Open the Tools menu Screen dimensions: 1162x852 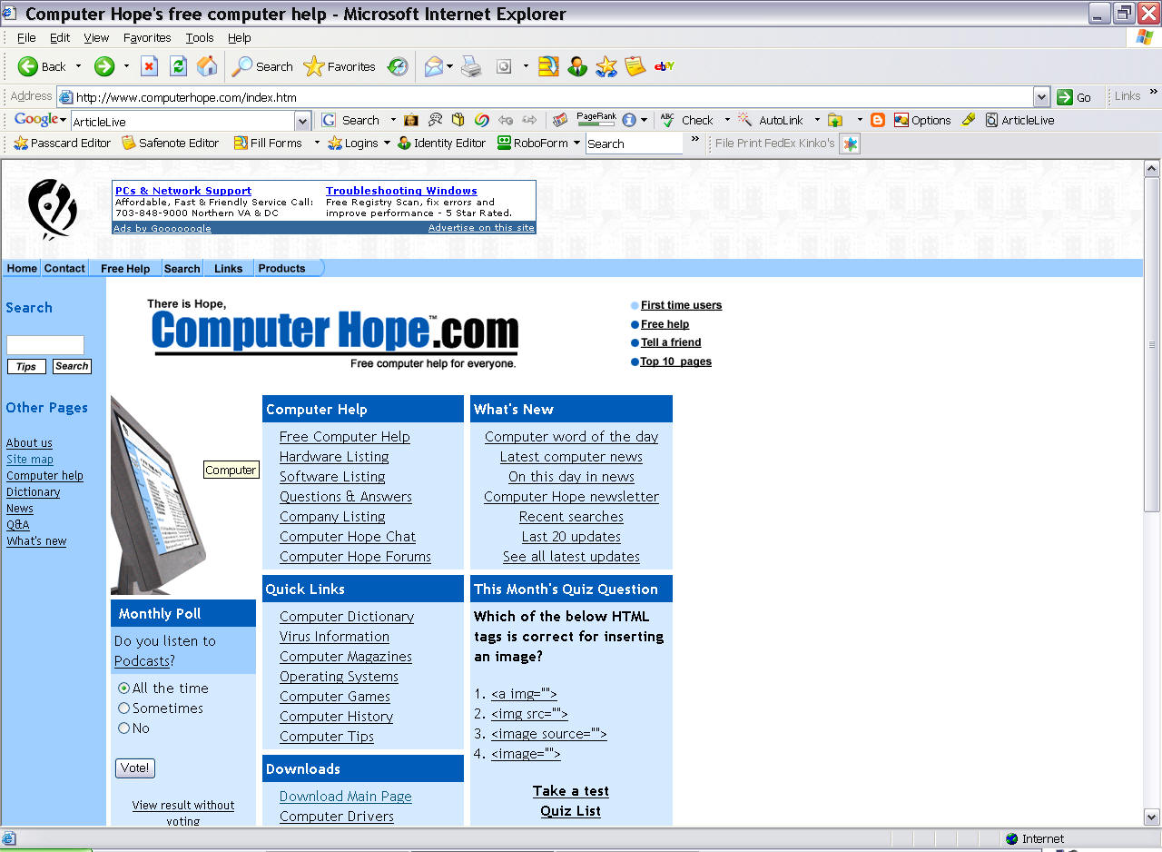point(200,38)
